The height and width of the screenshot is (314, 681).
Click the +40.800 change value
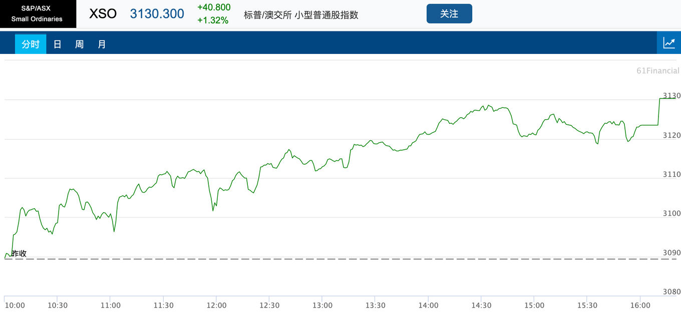214,7
